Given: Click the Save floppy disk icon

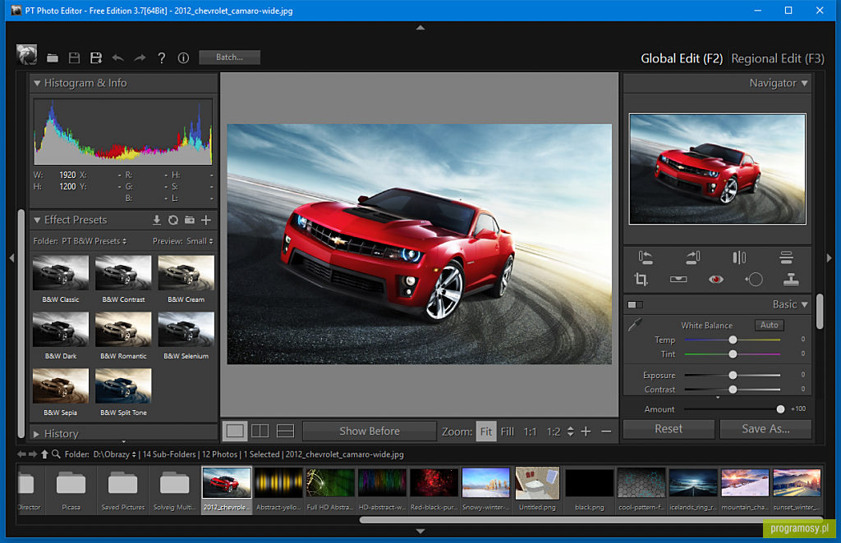Looking at the screenshot, I should pos(75,58).
